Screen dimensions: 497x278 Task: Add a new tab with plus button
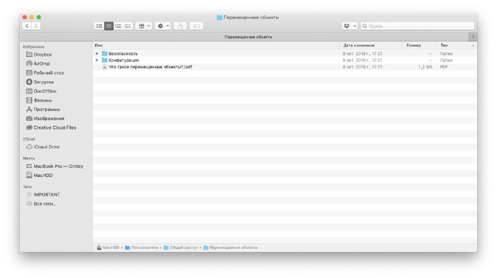473,37
